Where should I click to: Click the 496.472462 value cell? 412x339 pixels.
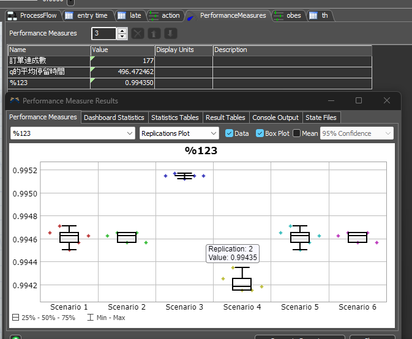122,72
